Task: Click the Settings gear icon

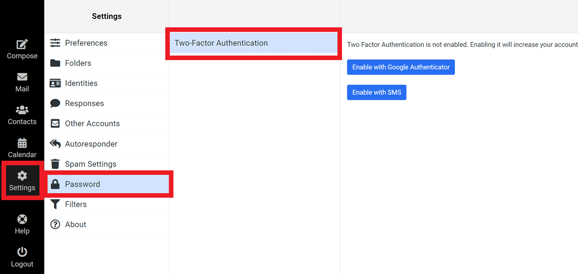Action: coord(22,176)
